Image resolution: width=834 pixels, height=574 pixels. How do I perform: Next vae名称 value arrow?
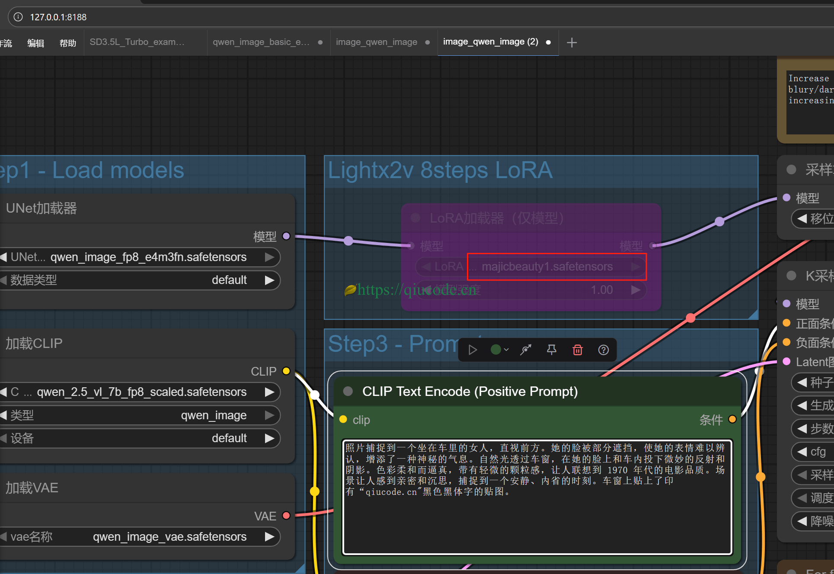269,537
